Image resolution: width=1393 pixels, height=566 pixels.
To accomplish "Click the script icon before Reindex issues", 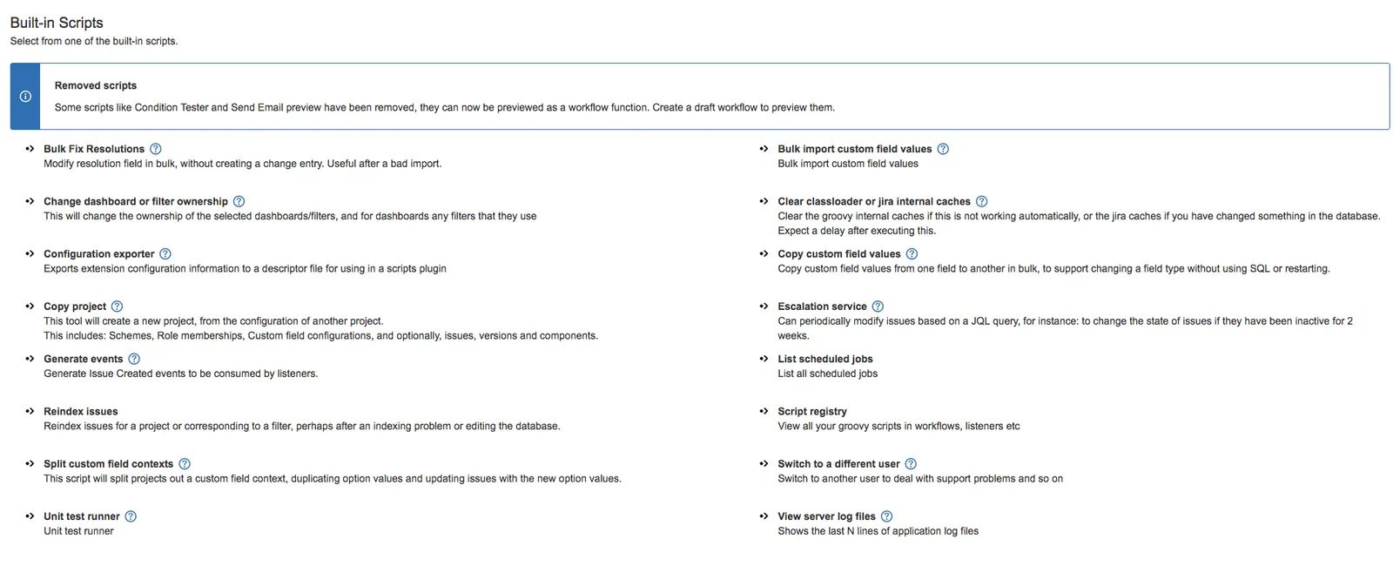I will (x=30, y=411).
